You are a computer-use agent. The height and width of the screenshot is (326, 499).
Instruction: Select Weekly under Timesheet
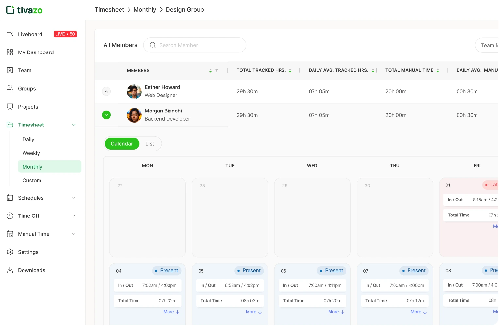pos(31,153)
